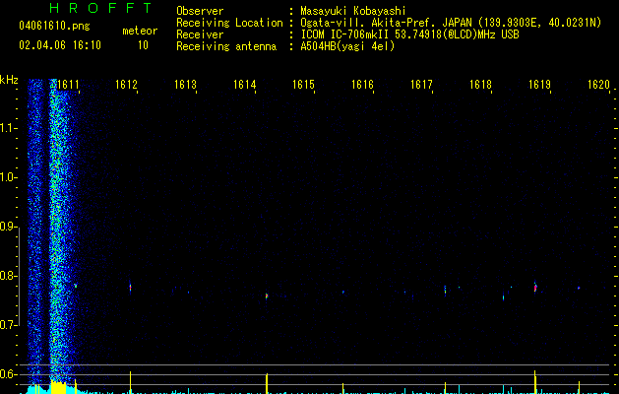619x394 pixels.
Task: Click the Receiving antenna label
Action: pos(226,46)
